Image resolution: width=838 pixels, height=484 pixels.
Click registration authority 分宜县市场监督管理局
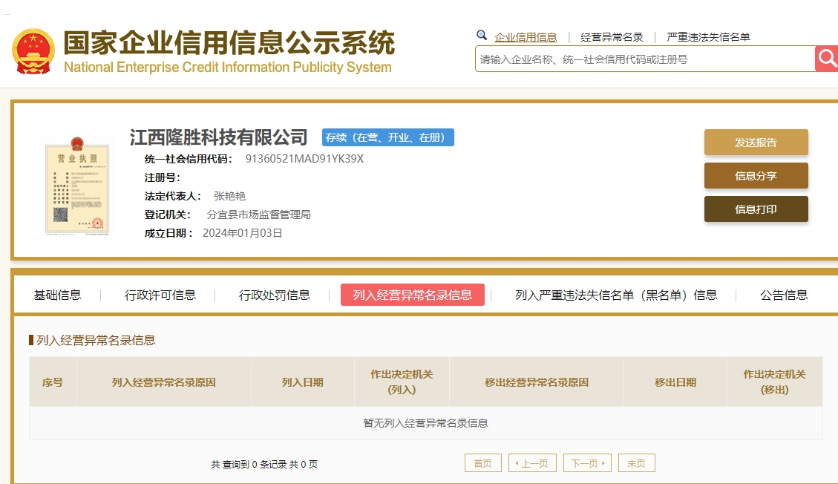pyautogui.click(x=258, y=215)
